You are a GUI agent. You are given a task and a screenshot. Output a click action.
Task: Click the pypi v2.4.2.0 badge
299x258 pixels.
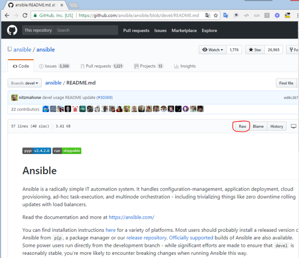pos(37,151)
